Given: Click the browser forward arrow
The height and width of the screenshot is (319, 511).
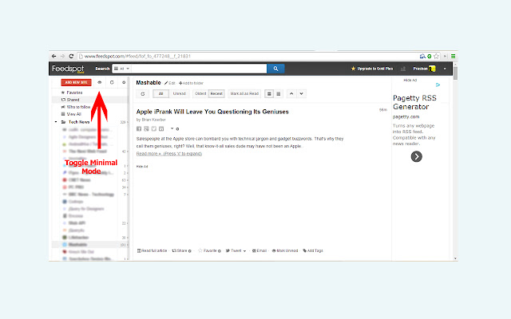Looking at the screenshot, I should coord(62,57).
